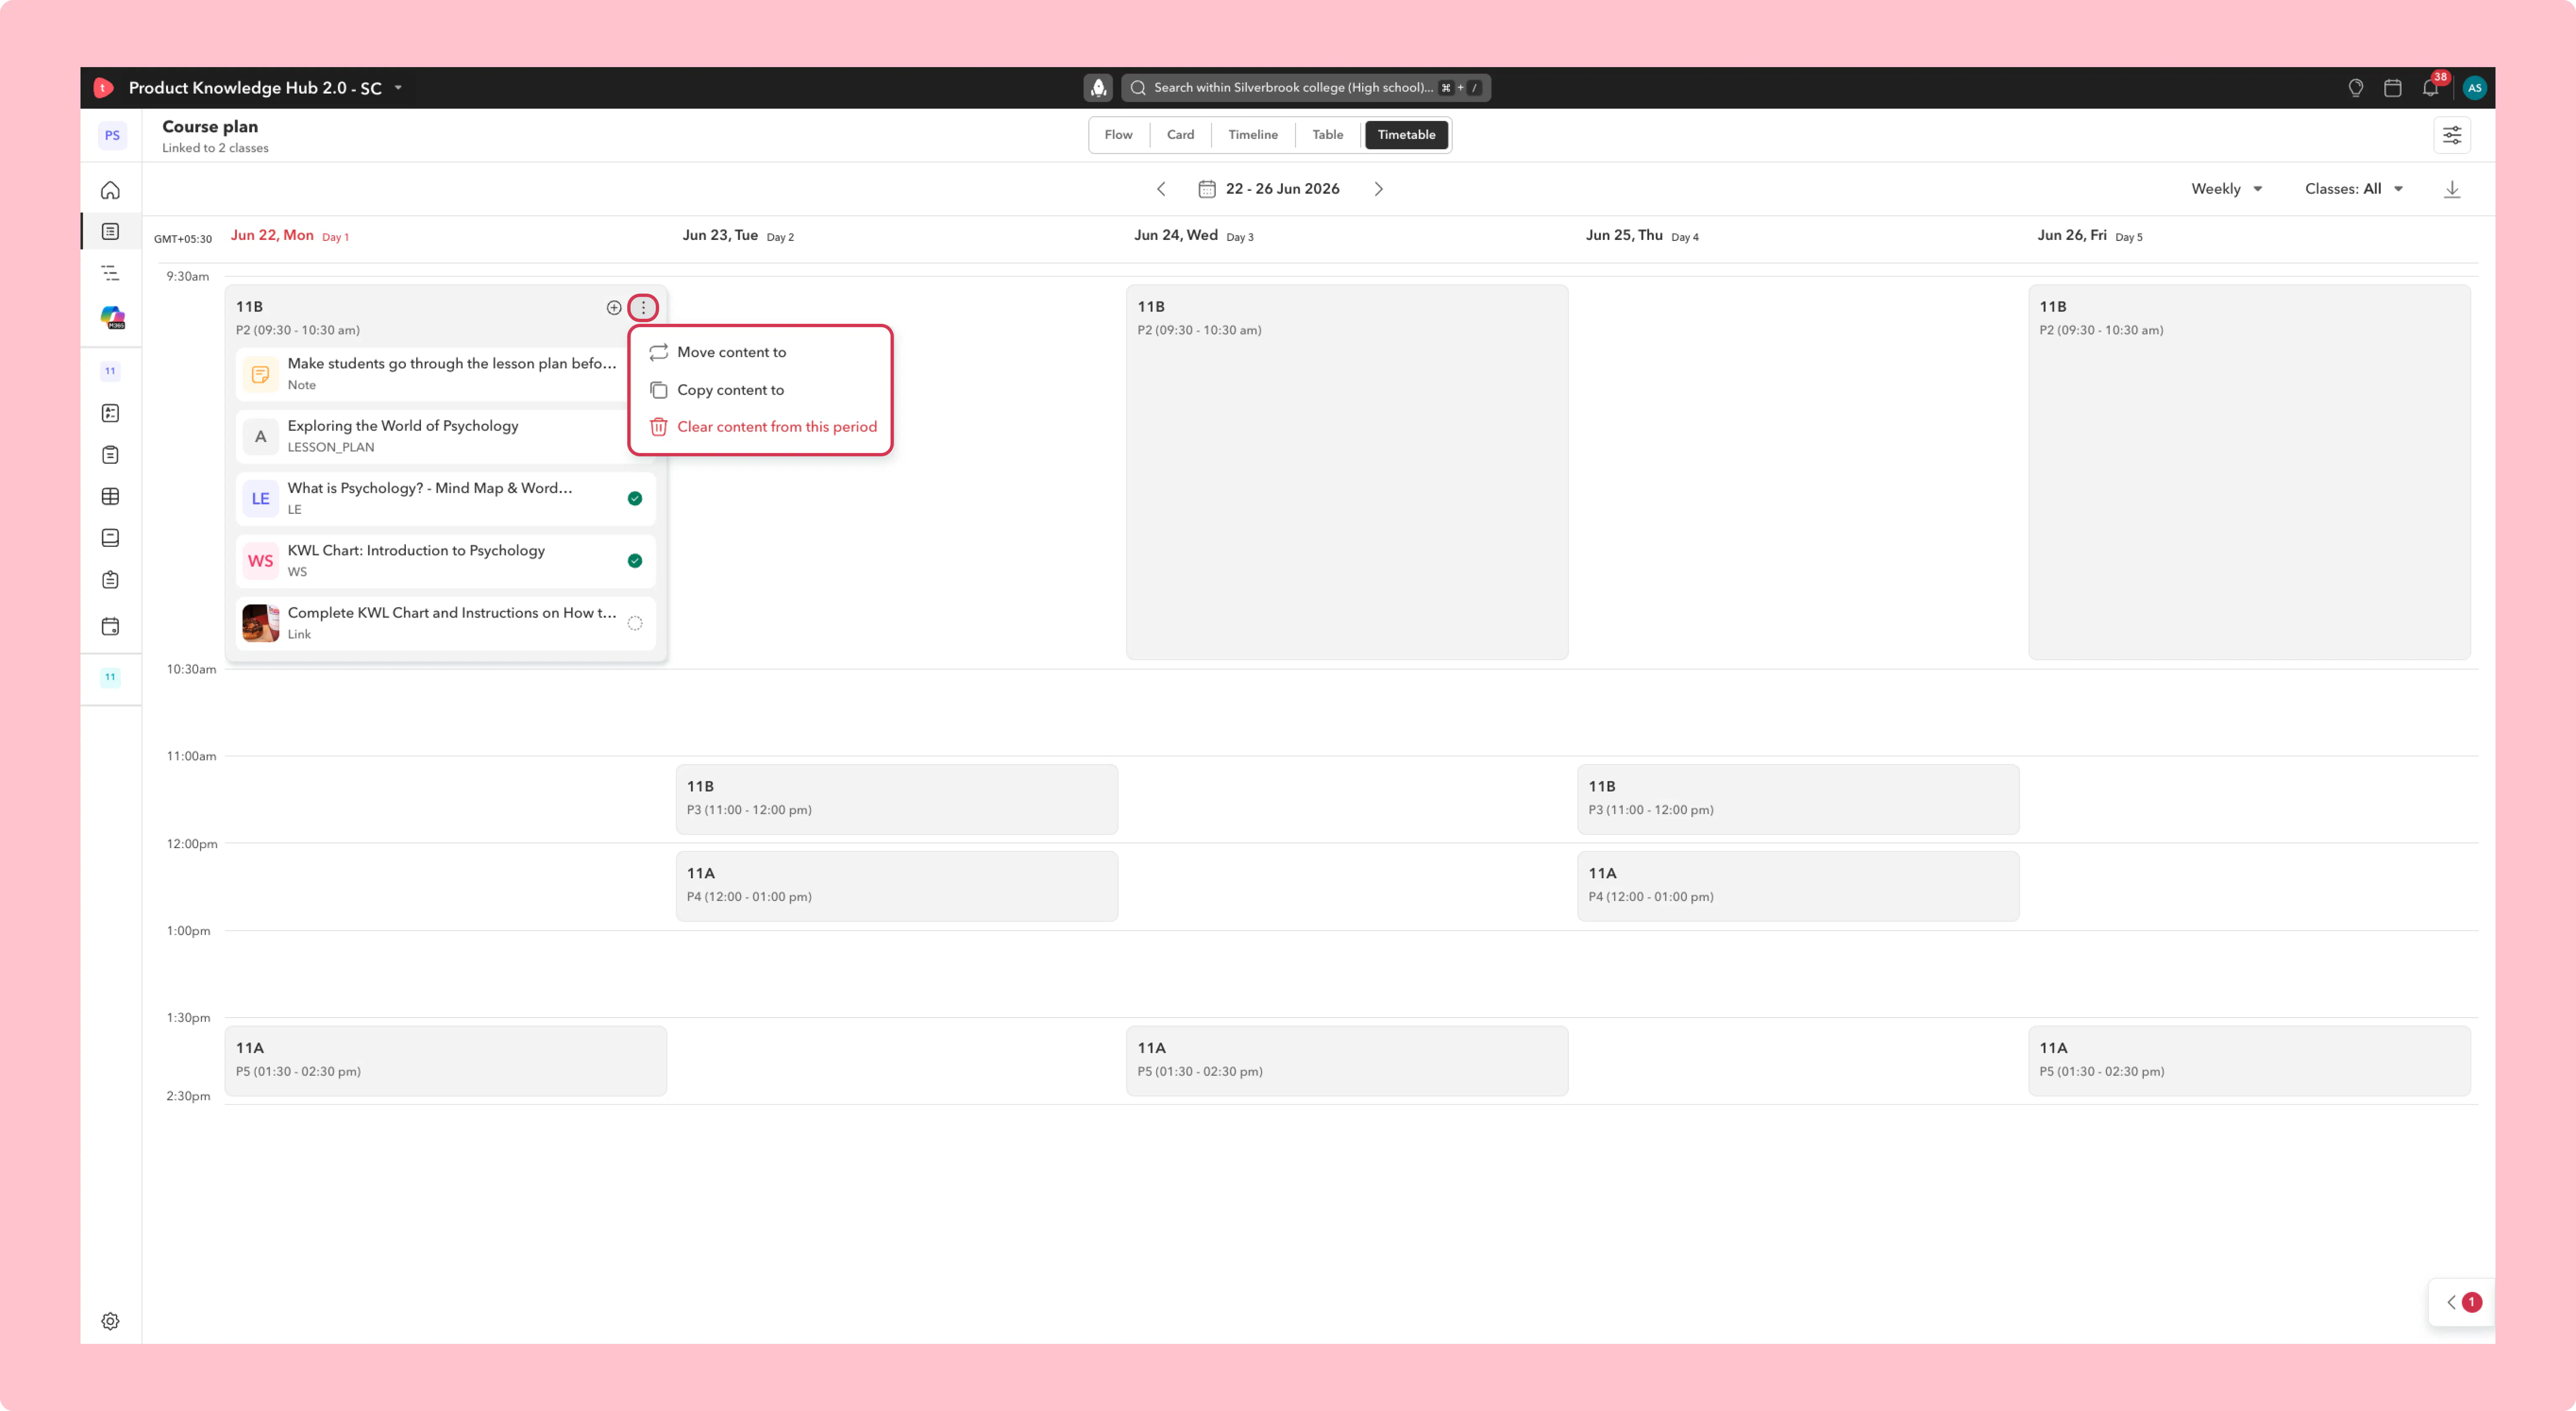Open the home icon in sidebar
The image size is (2576, 1411).
click(110, 190)
